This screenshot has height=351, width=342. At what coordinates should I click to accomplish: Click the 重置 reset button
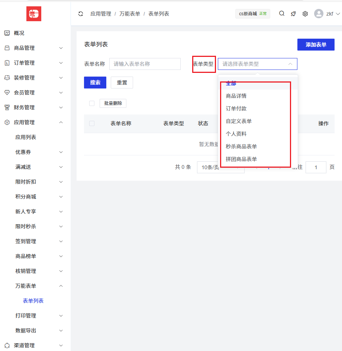point(122,83)
